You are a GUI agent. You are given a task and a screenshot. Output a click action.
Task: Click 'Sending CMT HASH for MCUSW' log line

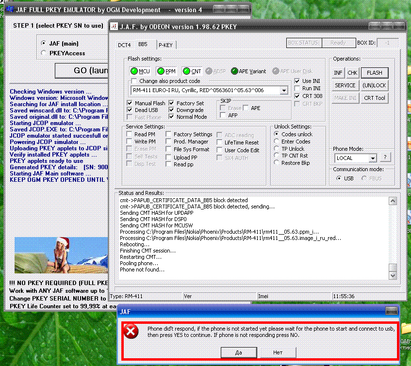click(x=156, y=225)
